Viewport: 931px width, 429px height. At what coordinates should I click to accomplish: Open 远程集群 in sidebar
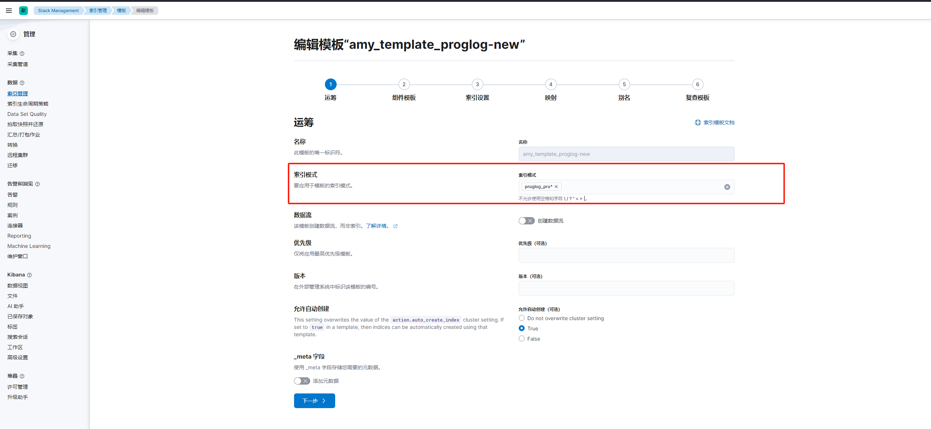pos(18,155)
